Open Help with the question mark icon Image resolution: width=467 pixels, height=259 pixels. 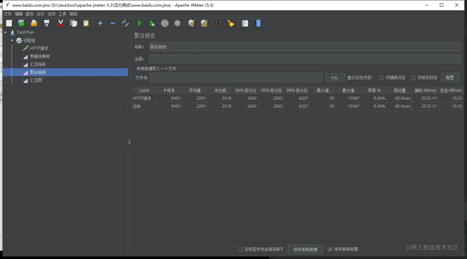pyautogui.click(x=258, y=23)
